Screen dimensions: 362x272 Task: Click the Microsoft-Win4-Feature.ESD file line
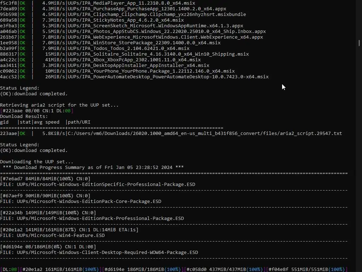(52, 236)
